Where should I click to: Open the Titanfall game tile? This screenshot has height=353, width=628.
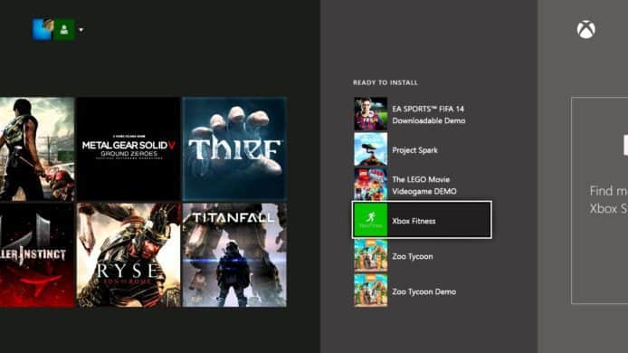234,255
